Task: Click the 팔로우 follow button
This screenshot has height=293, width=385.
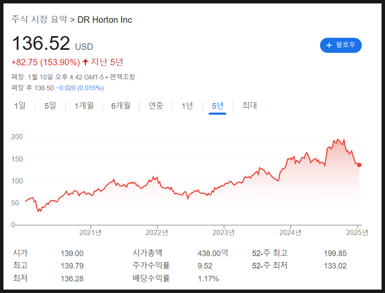Action: [x=341, y=45]
